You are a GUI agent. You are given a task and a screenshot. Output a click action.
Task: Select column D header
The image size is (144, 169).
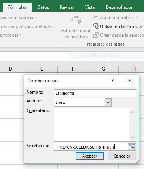13,69
